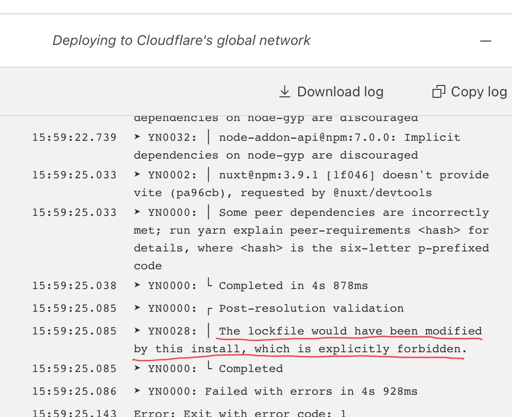Select the Completed in 4s 878ms text
The width and height of the screenshot is (512, 417).
(293, 286)
